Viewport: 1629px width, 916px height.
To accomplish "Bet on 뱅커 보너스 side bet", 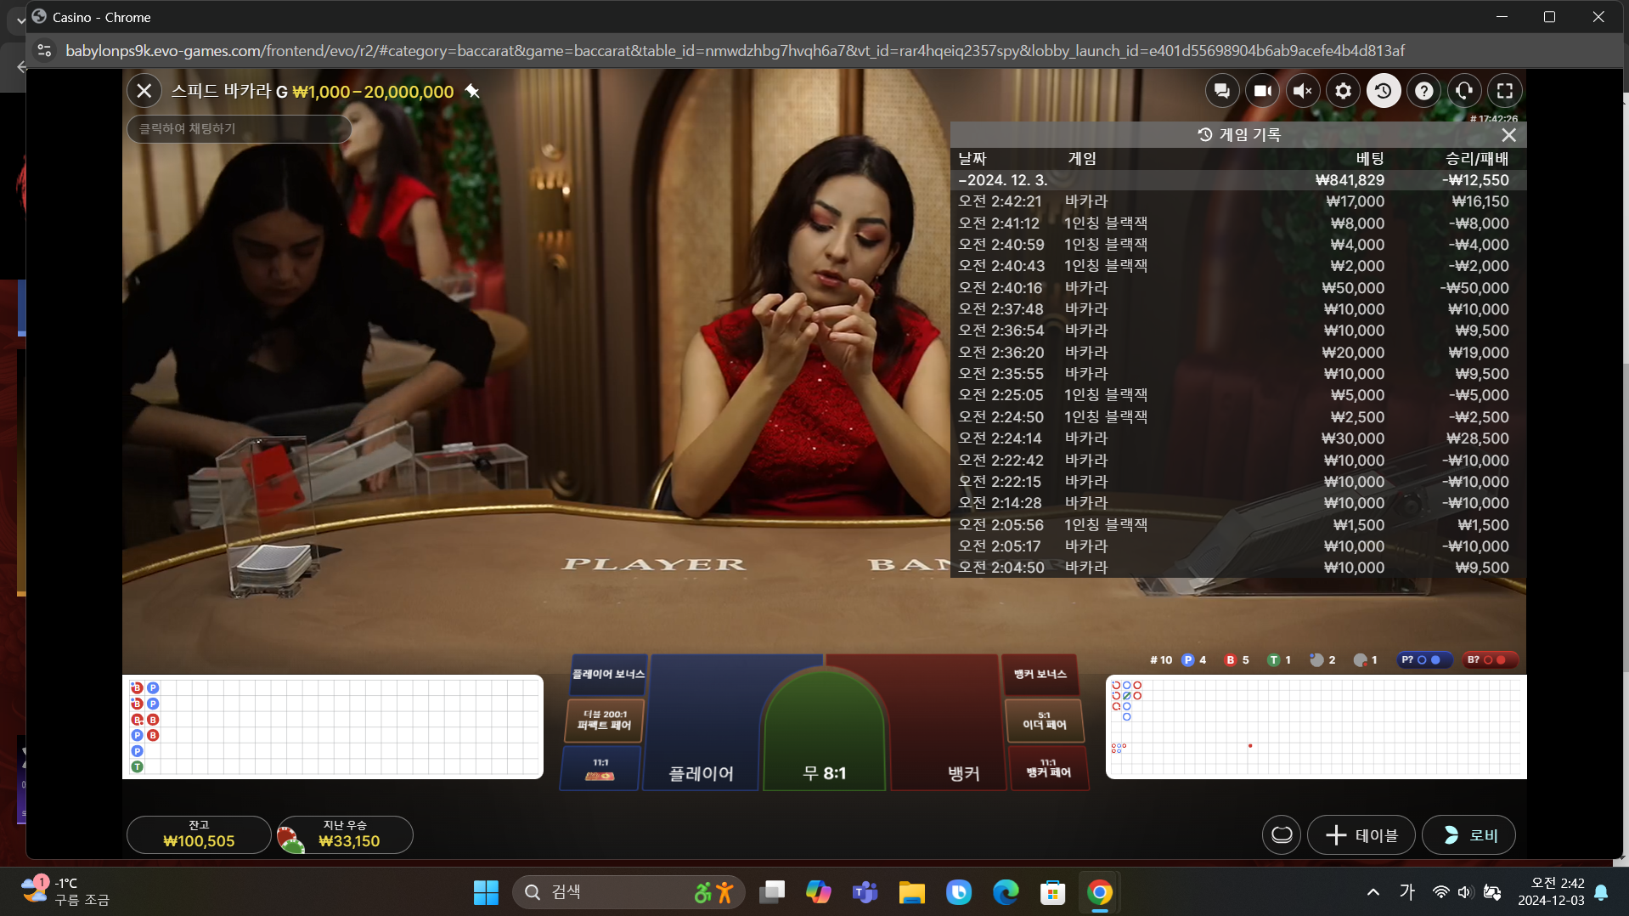I will tap(1040, 675).
